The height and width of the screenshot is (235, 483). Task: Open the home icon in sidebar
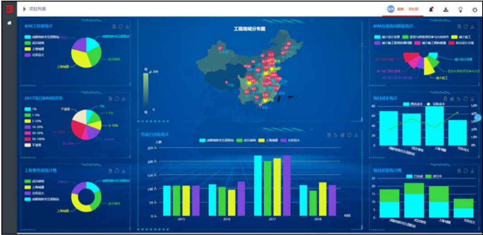[x=9, y=23]
